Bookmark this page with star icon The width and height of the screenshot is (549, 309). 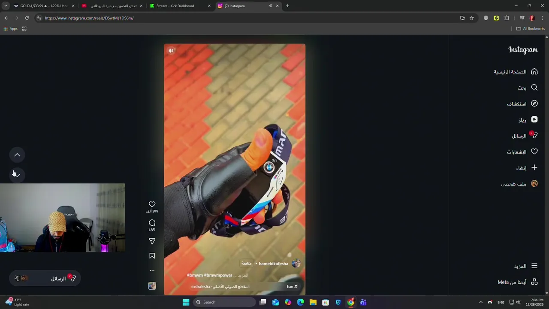click(472, 18)
